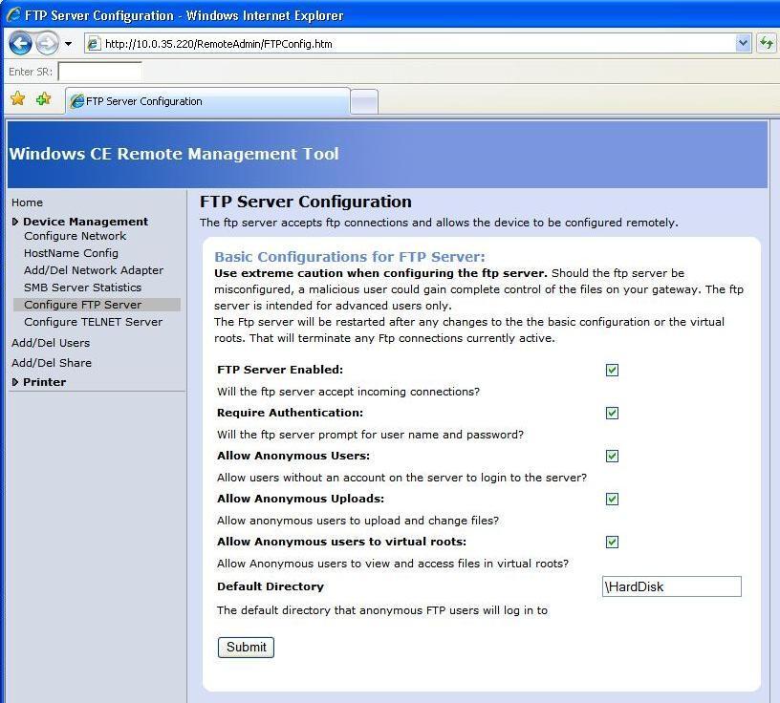
Task: Click the page icon in address bar
Action: tap(94, 44)
